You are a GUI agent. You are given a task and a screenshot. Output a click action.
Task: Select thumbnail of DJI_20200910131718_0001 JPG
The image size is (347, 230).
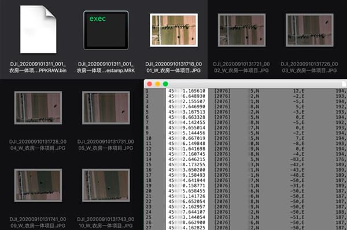click(173, 30)
